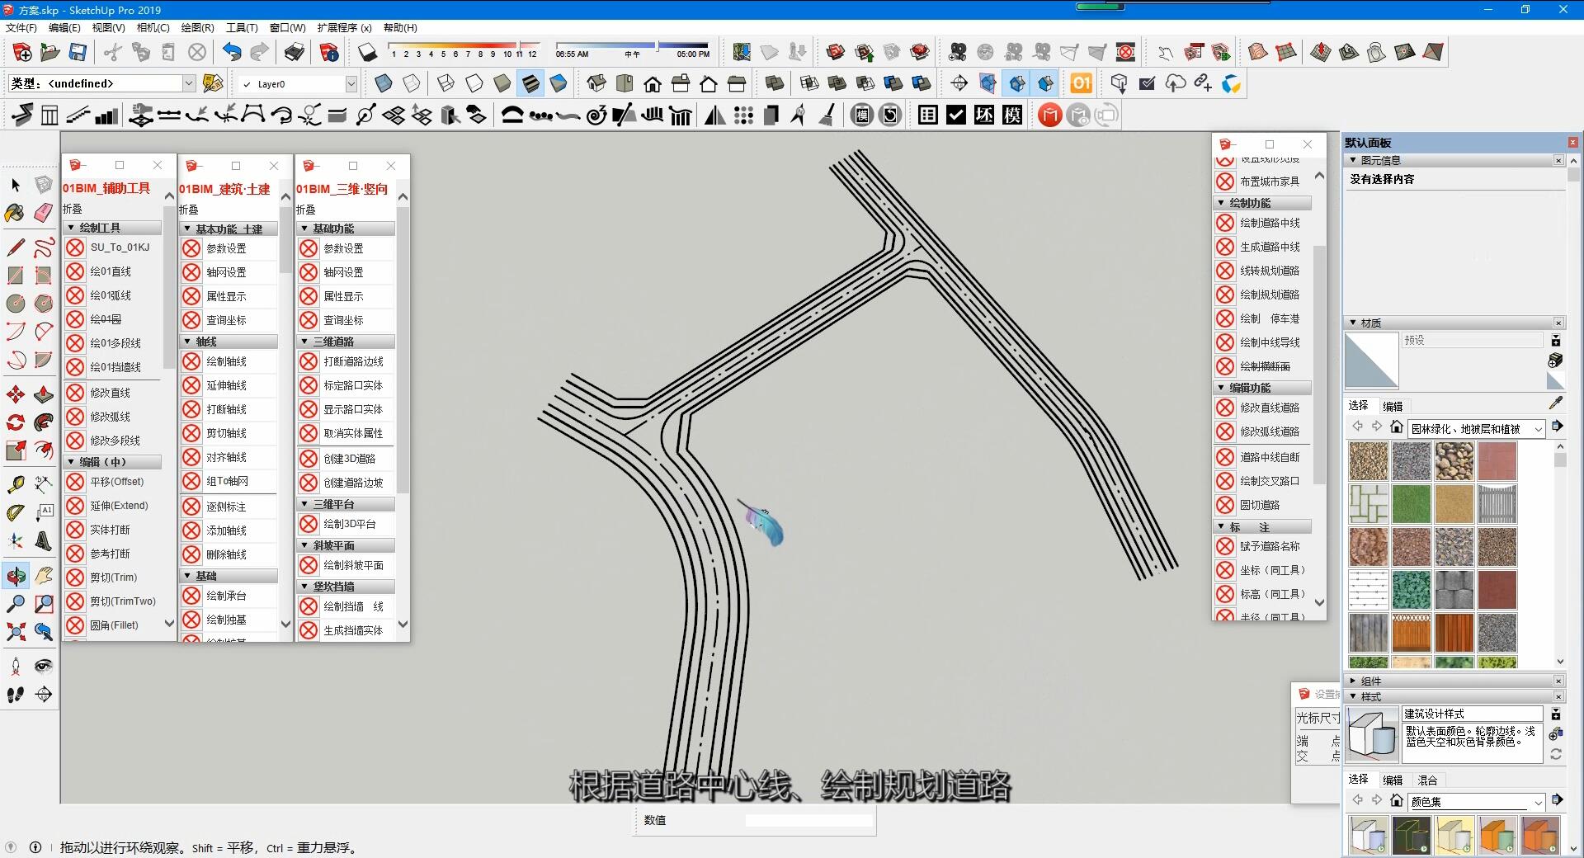Screen dimensions: 1584x858
Task: Toggle display section planes
Action: pyautogui.click(x=988, y=83)
